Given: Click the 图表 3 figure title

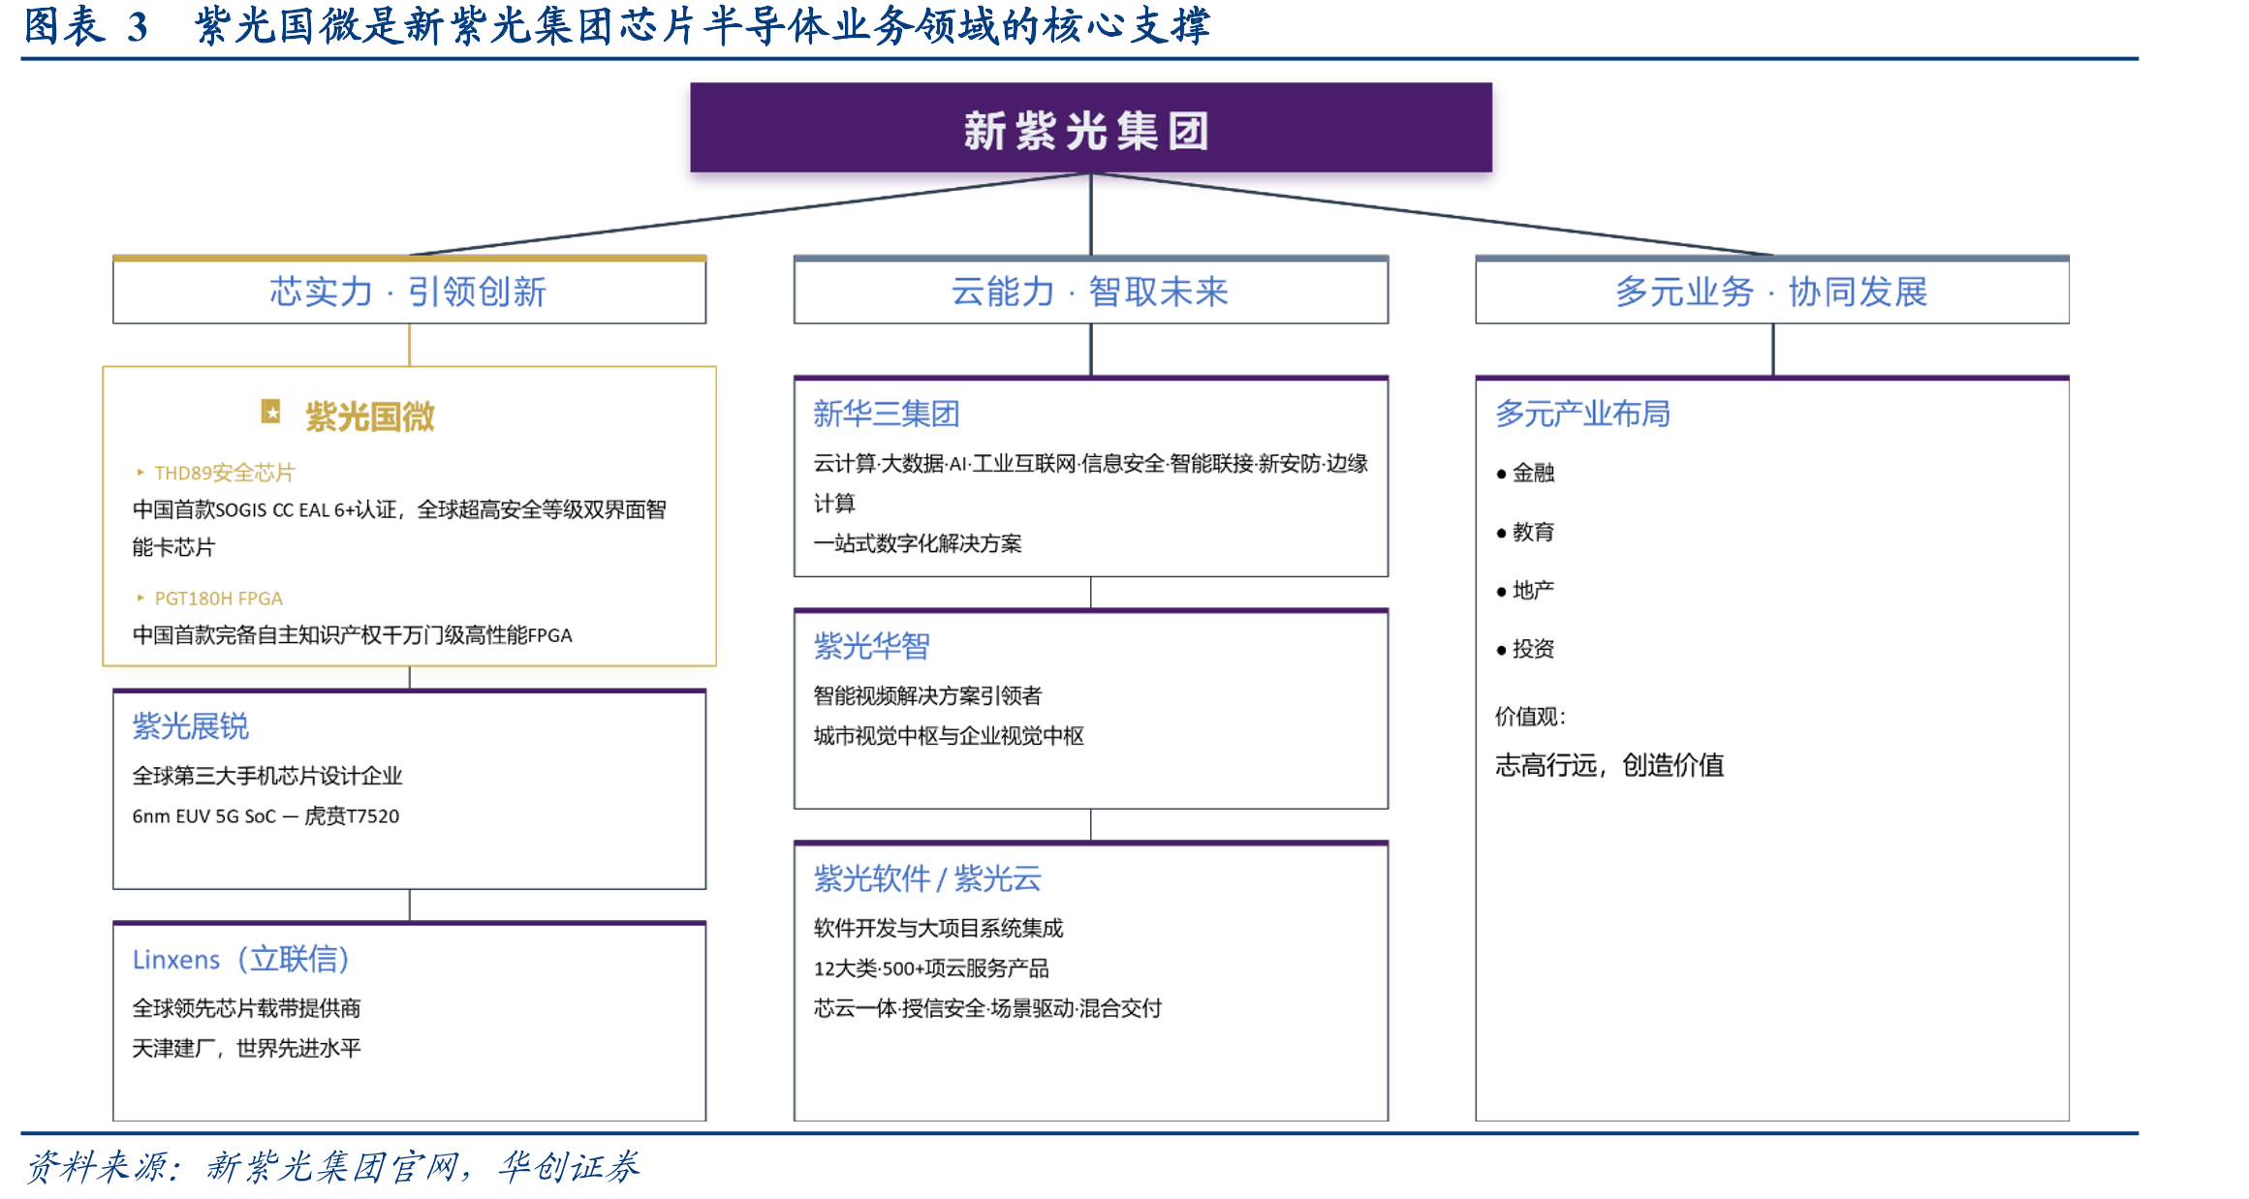Looking at the screenshot, I should coord(616,26).
